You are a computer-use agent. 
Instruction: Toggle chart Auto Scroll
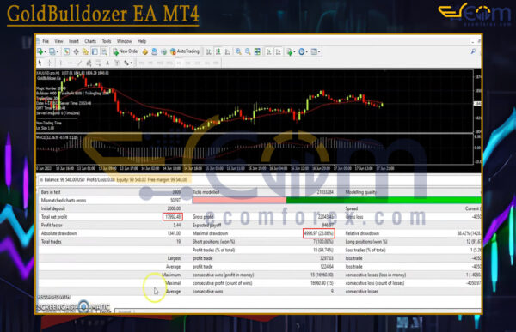click(x=269, y=51)
